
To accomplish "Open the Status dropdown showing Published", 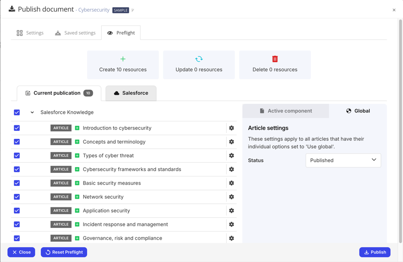I will point(343,160).
